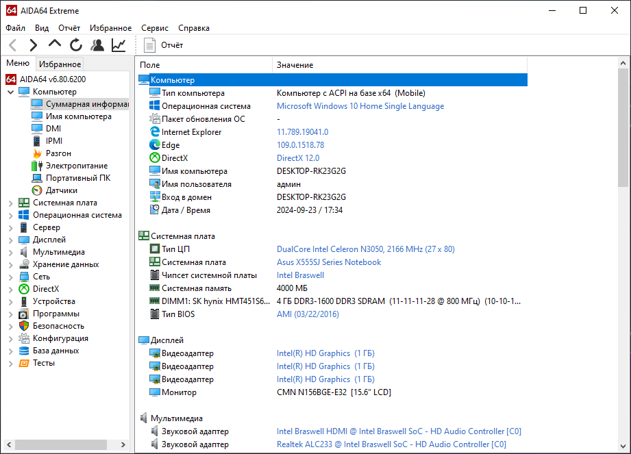Select the Монитор CMN N156BGE-E32 row
The image size is (631, 454).
click(332, 392)
